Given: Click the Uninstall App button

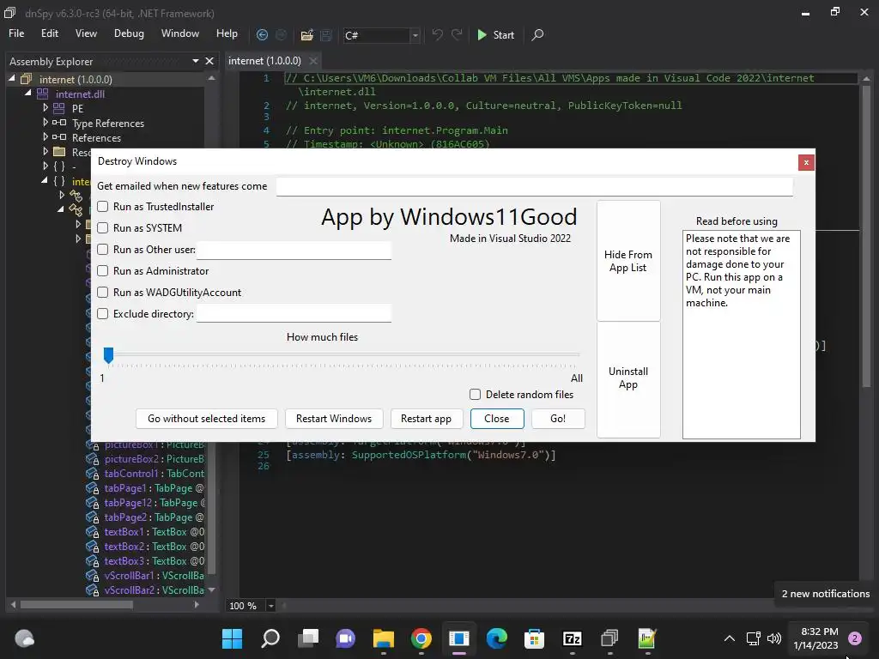Looking at the screenshot, I should (628, 378).
